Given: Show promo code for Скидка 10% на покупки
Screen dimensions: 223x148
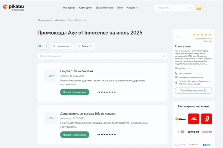Looking at the screenshot, I should [x=75, y=92].
